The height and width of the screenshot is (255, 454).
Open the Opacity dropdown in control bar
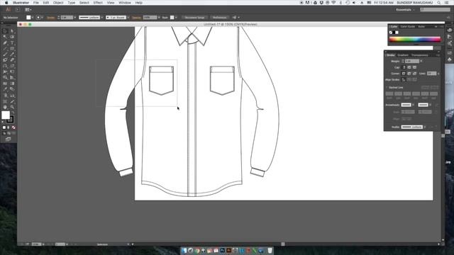(159, 17)
